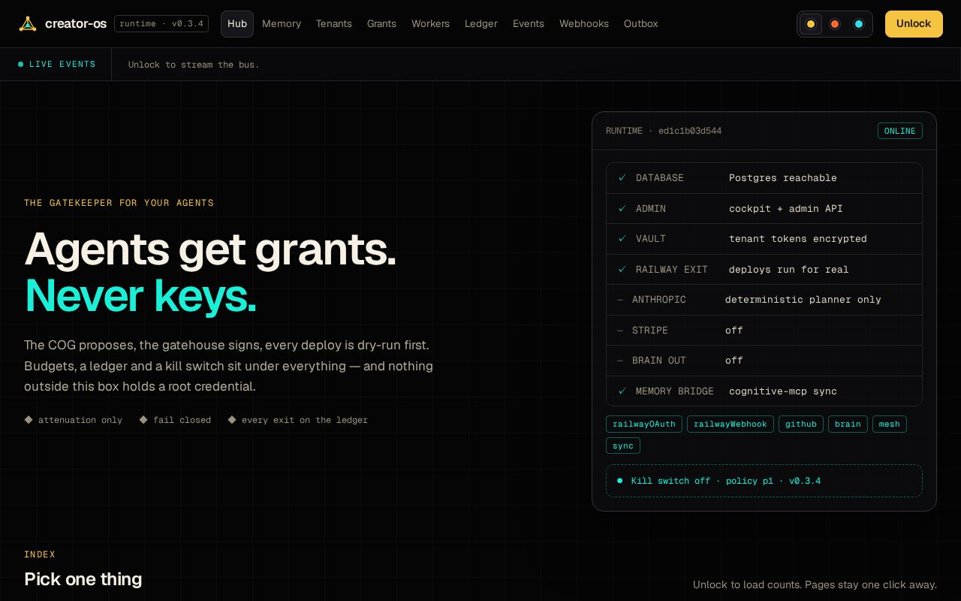The height and width of the screenshot is (601, 961).
Task: Click 'tenant tokens encrypted' text
Action: 798,239
